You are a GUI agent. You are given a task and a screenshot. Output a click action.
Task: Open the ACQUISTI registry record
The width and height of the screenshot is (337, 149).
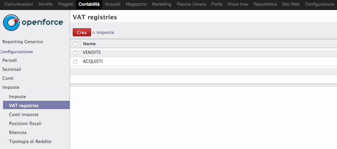[x=93, y=62]
